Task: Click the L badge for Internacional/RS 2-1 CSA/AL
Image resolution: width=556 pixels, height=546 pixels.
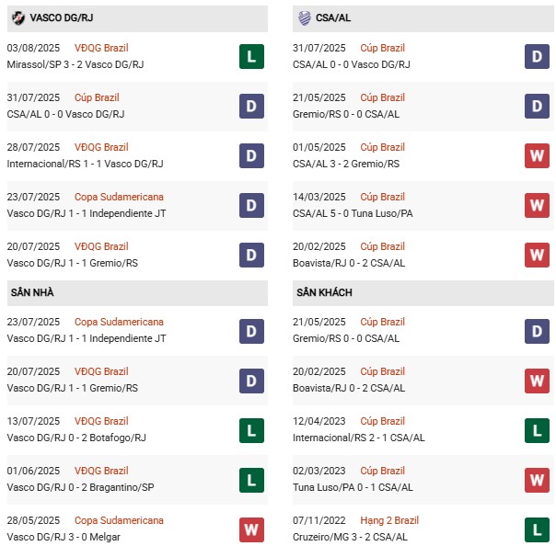Action: [537, 430]
